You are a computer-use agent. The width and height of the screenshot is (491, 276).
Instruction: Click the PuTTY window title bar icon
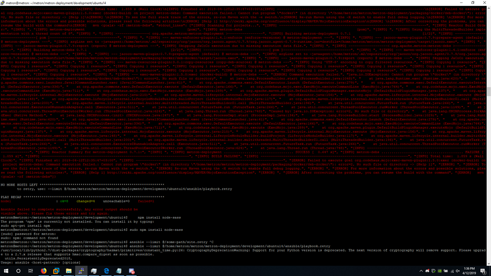(x=2, y=3)
